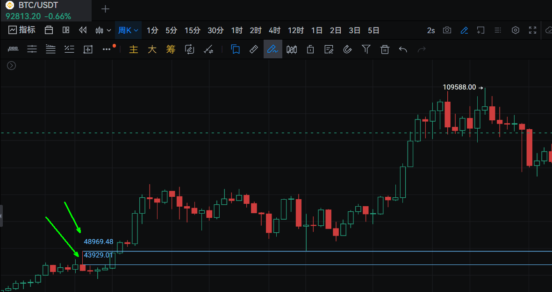The height and width of the screenshot is (292, 552).
Task: Open chart settings hexagon icon
Action: point(516,30)
